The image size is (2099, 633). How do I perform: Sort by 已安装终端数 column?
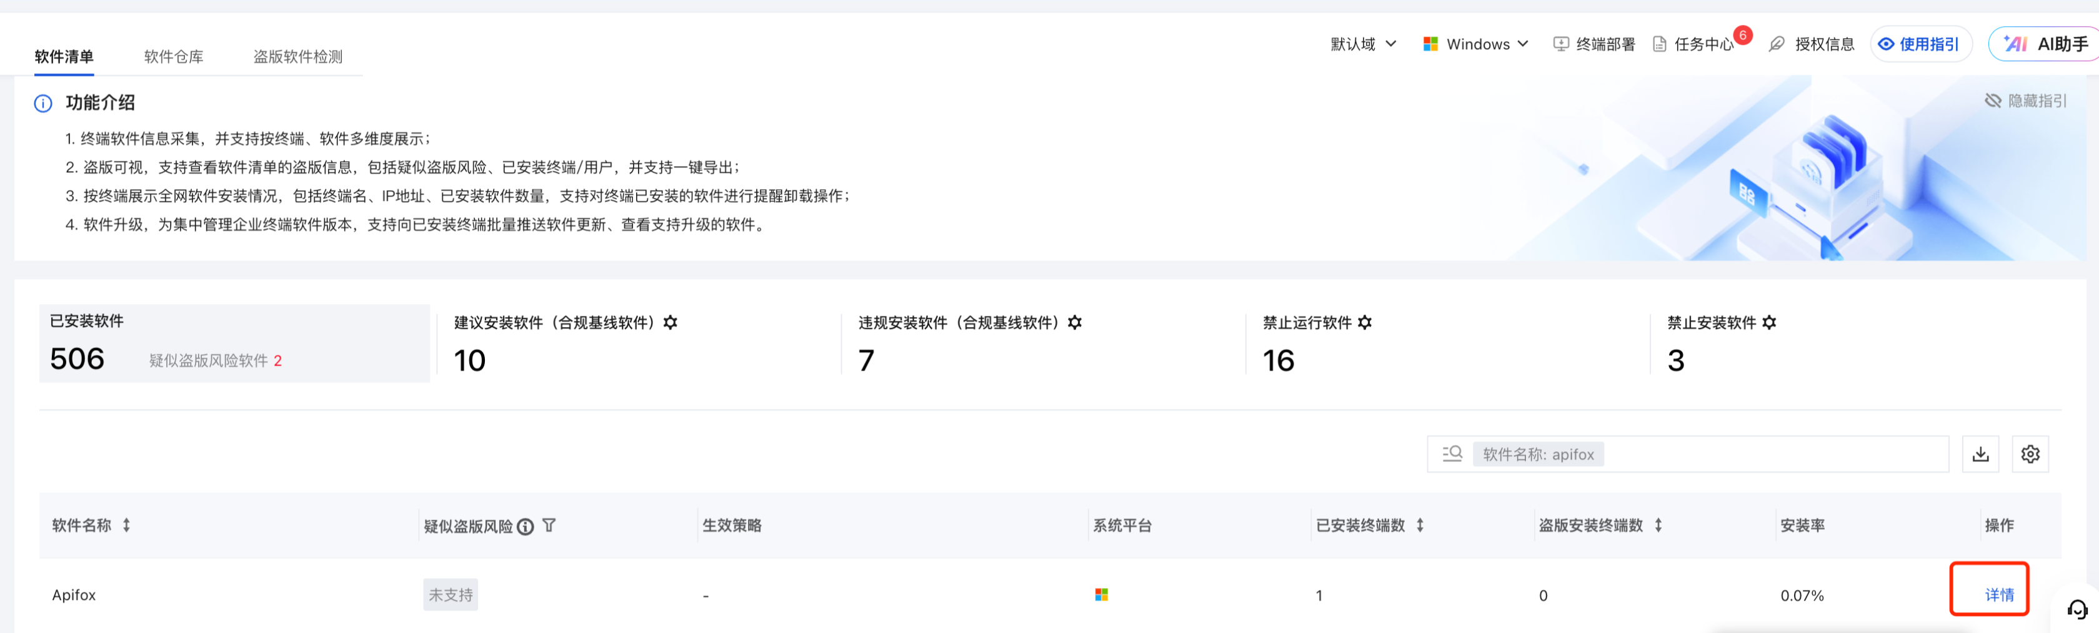tap(1420, 526)
